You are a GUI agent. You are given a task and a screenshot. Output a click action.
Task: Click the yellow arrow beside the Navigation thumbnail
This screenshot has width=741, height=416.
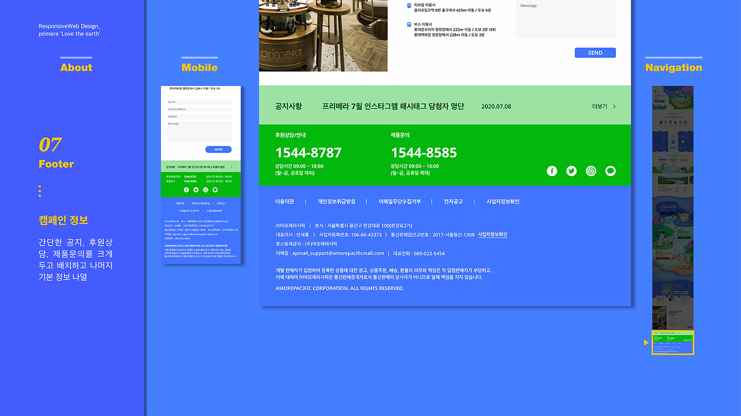tap(646, 342)
